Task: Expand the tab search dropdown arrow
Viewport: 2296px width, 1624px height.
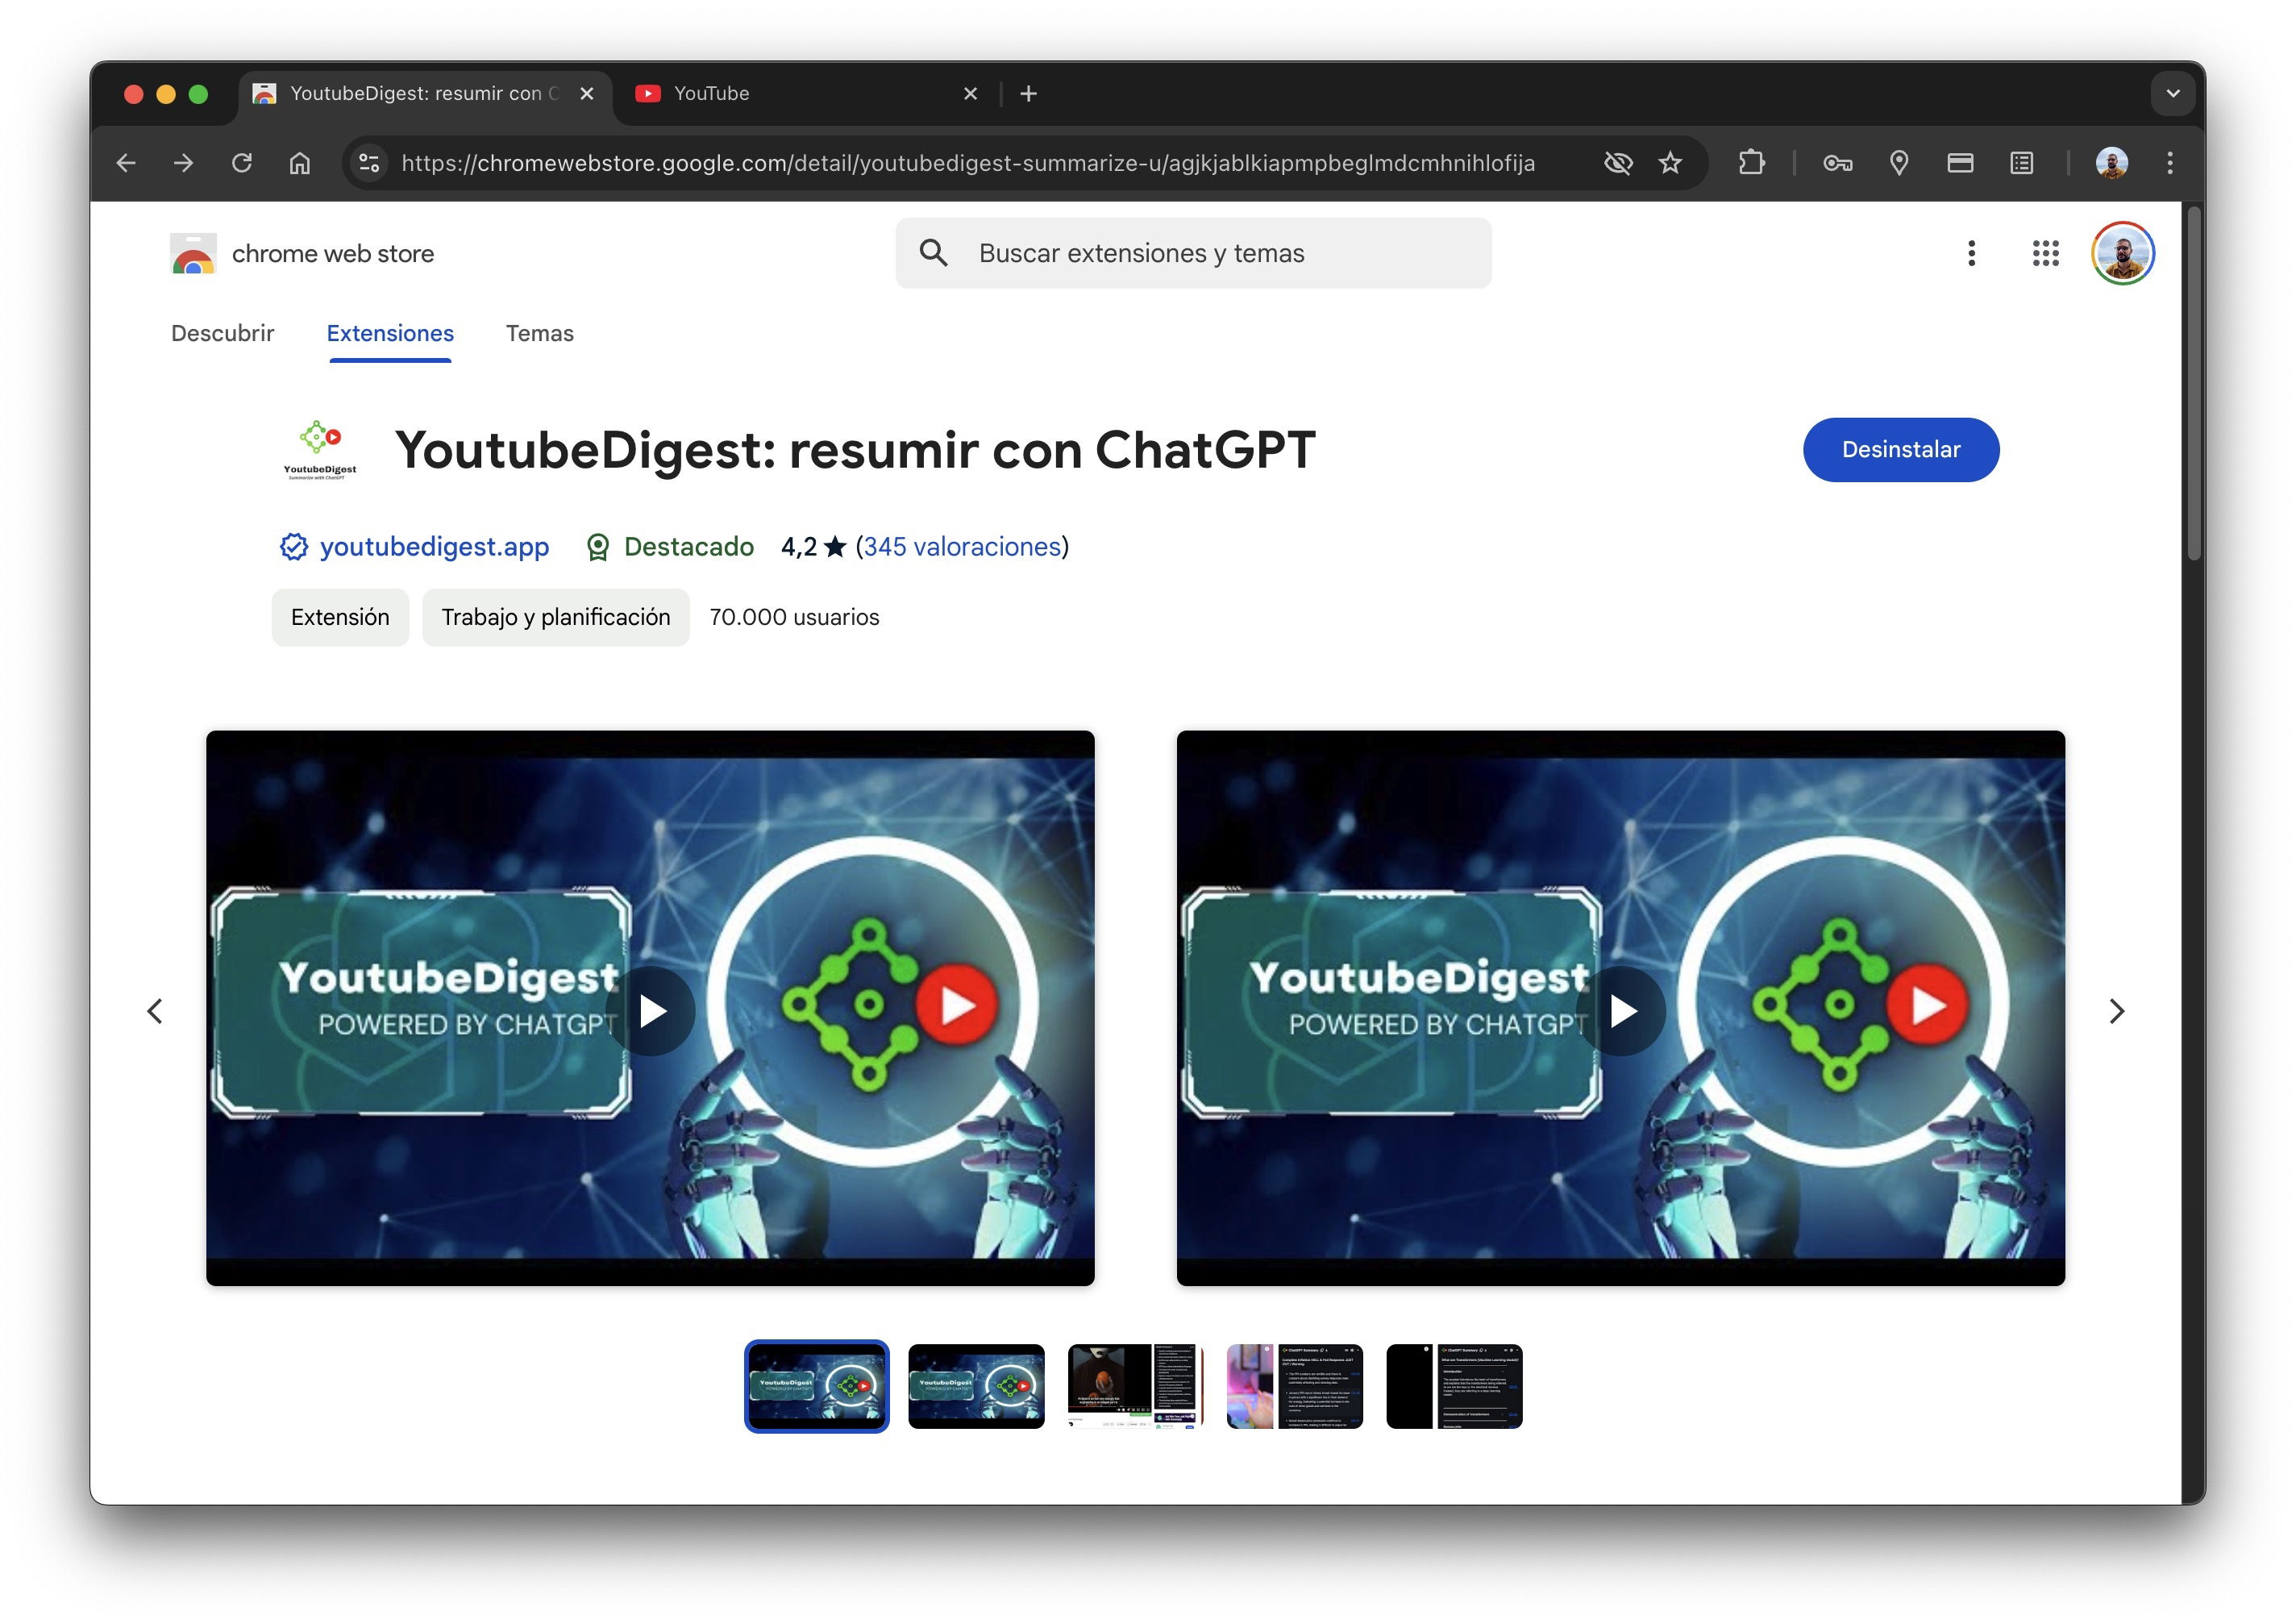Action: click(x=2173, y=93)
